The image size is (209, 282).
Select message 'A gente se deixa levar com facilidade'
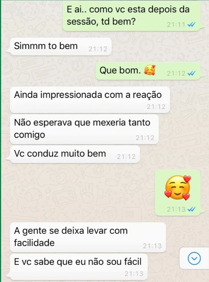88,237
